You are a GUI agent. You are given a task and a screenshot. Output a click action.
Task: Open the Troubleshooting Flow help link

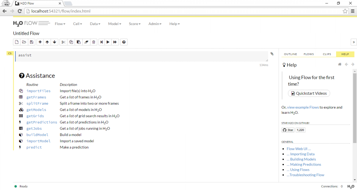click(x=305, y=175)
